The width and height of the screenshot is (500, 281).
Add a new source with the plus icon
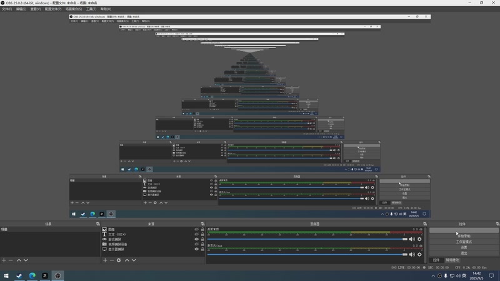pos(105,260)
